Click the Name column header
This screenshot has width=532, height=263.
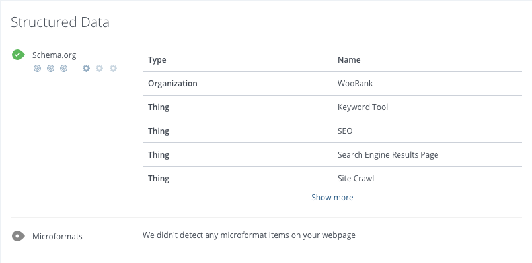point(349,60)
